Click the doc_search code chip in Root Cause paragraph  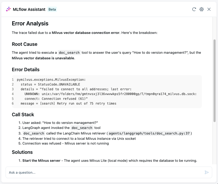click(69, 52)
